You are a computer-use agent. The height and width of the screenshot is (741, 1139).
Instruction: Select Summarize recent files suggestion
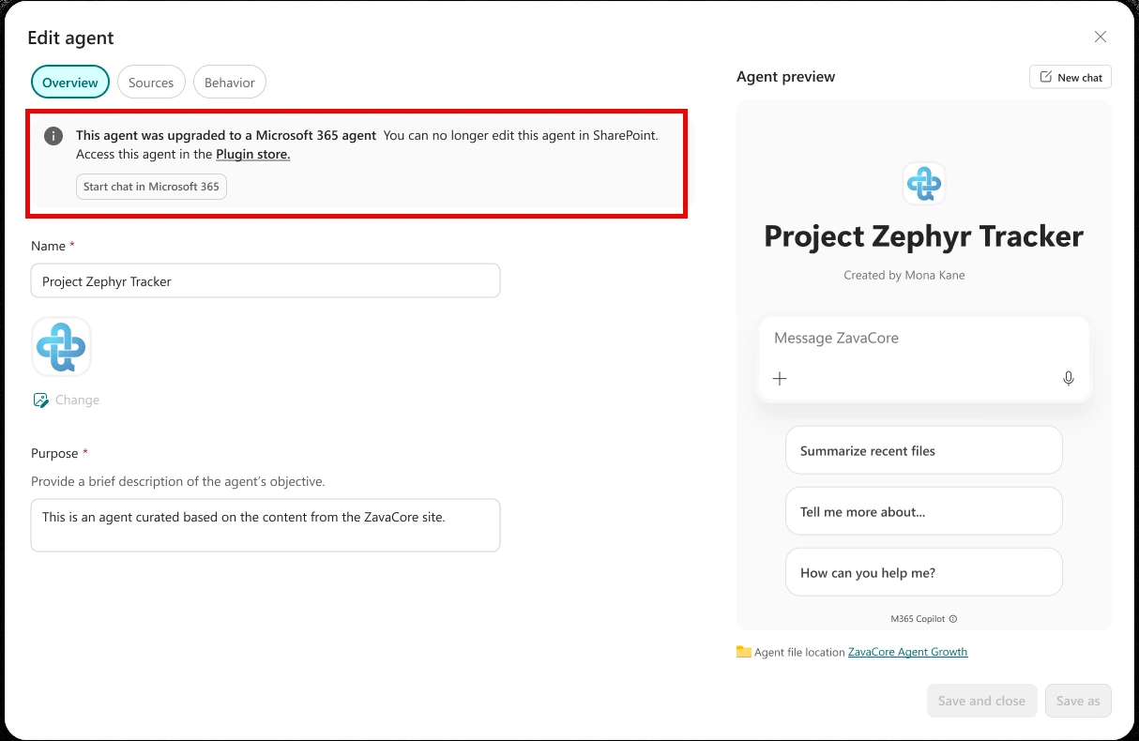924,450
